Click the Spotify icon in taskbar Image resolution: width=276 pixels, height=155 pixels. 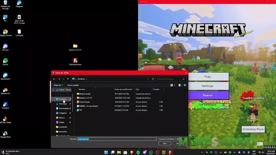tap(138, 152)
